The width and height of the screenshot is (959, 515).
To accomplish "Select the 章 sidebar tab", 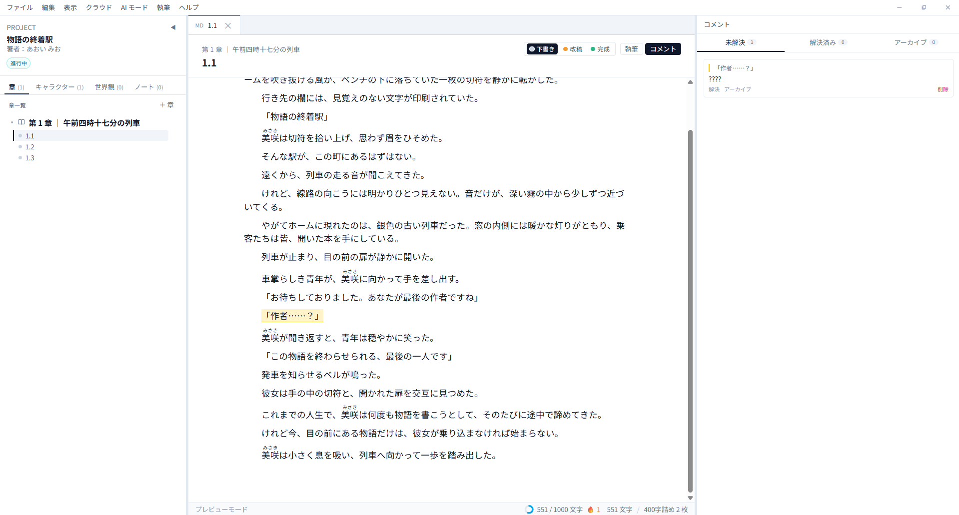I will [x=16, y=87].
